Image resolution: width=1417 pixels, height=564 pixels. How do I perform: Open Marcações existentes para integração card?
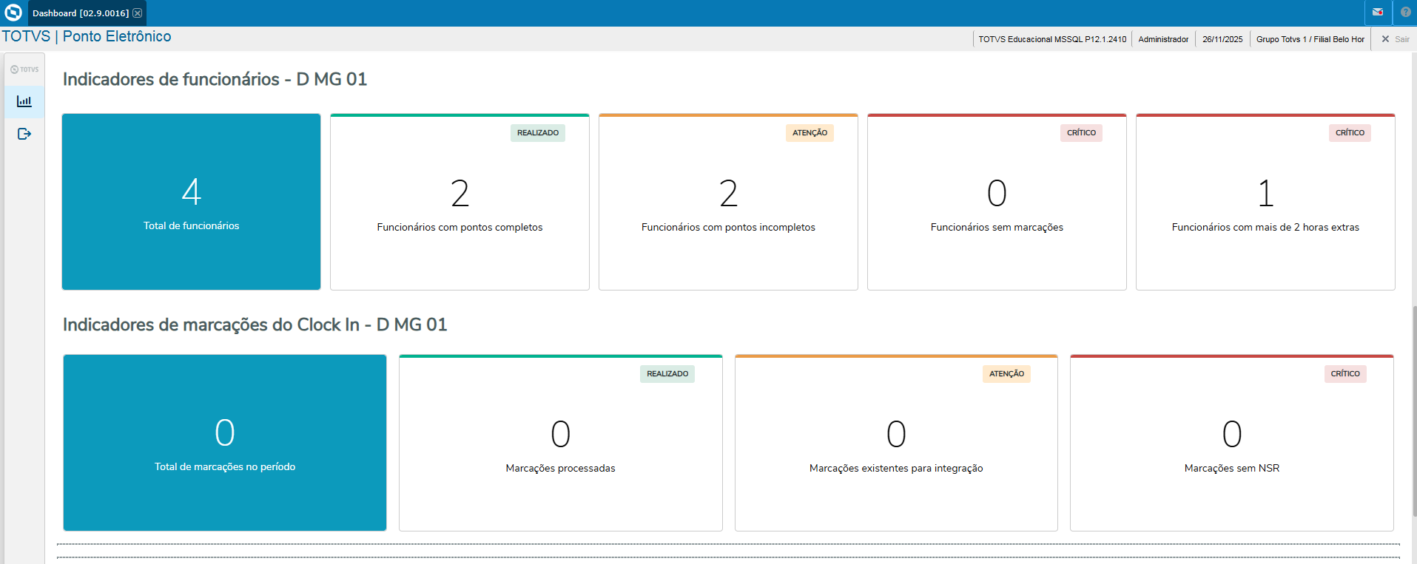pyautogui.click(x=896, y=443)
